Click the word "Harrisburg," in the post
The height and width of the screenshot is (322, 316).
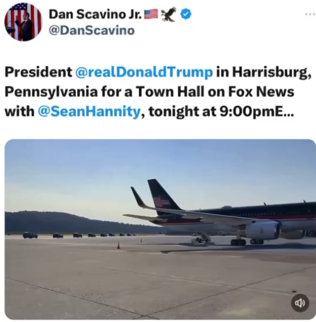[x=272, y=73]
